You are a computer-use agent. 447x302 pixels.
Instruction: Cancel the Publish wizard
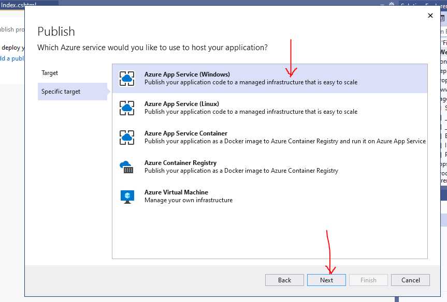(410, 280)
